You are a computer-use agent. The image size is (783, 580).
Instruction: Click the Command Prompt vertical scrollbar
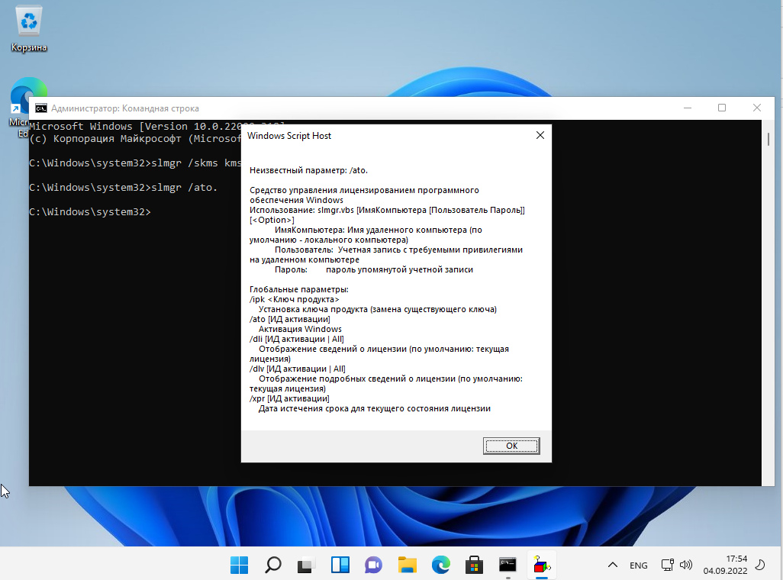tap(768, 303)
